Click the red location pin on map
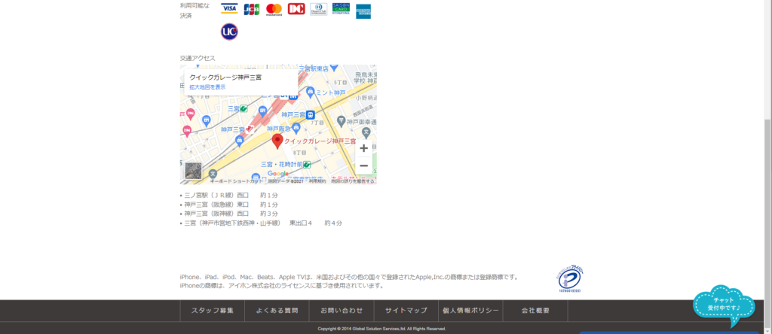 (277, 141)
